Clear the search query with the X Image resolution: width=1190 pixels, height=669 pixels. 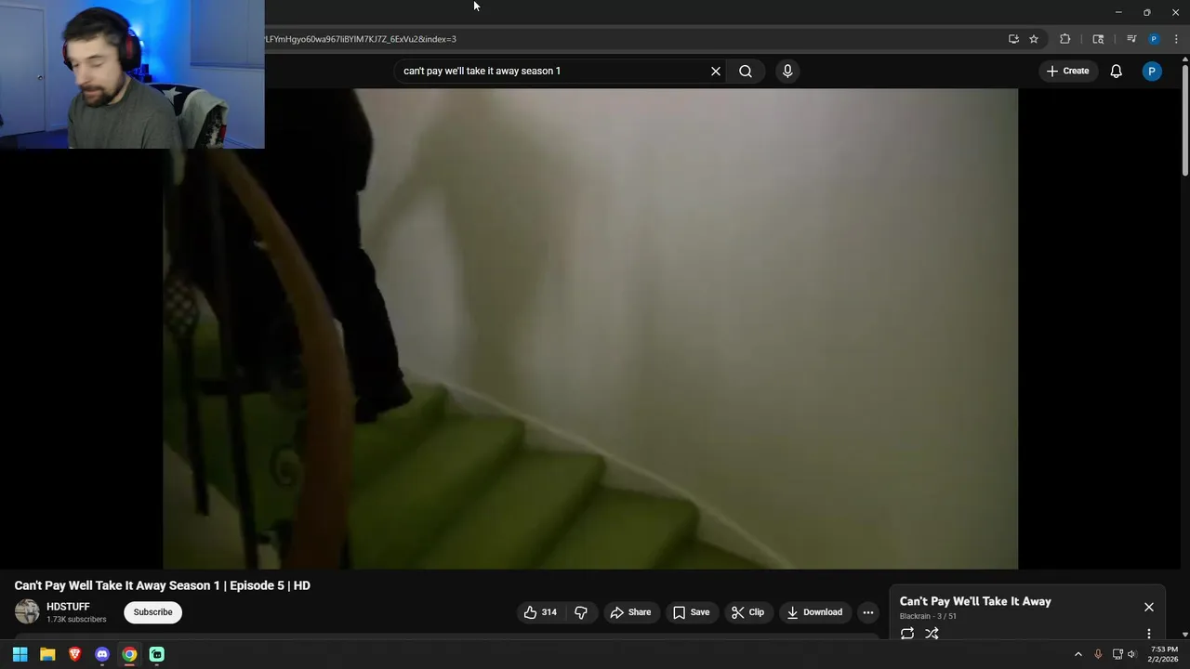[x=716, y=71]
